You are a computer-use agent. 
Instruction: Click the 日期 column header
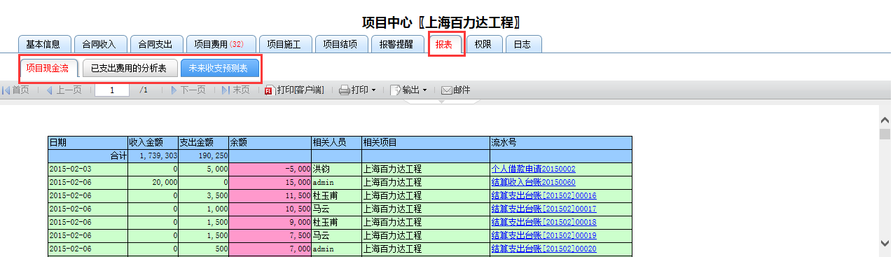click(88, 142)
